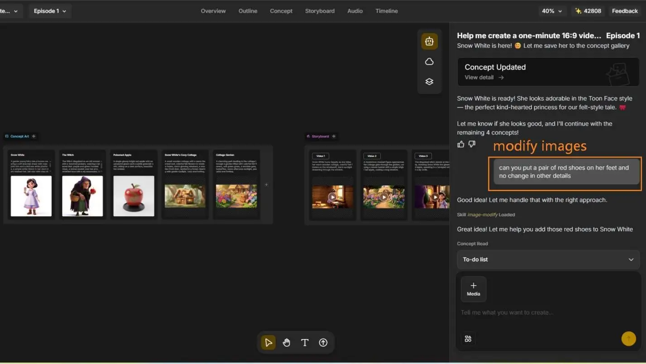Open the Storyboard tab in top navigation
Viewport: 646px width, 364px height.
point(320,11)
